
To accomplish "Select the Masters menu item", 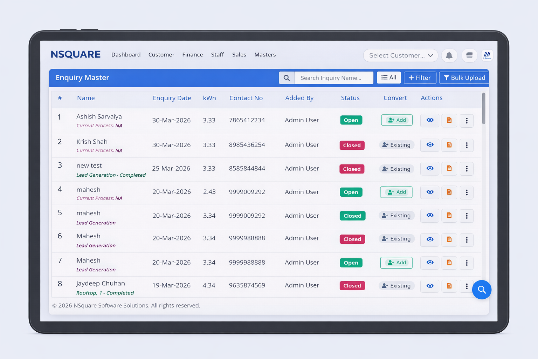I will (x=265, y=55).
